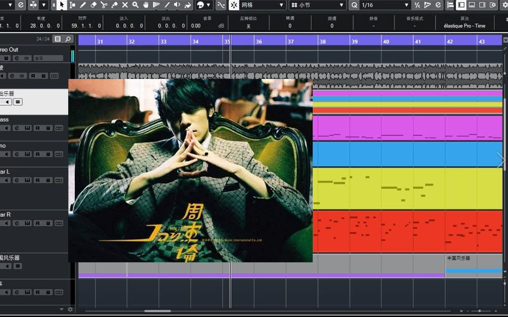Toggle iterative quantize Q button

coord(354,5)
